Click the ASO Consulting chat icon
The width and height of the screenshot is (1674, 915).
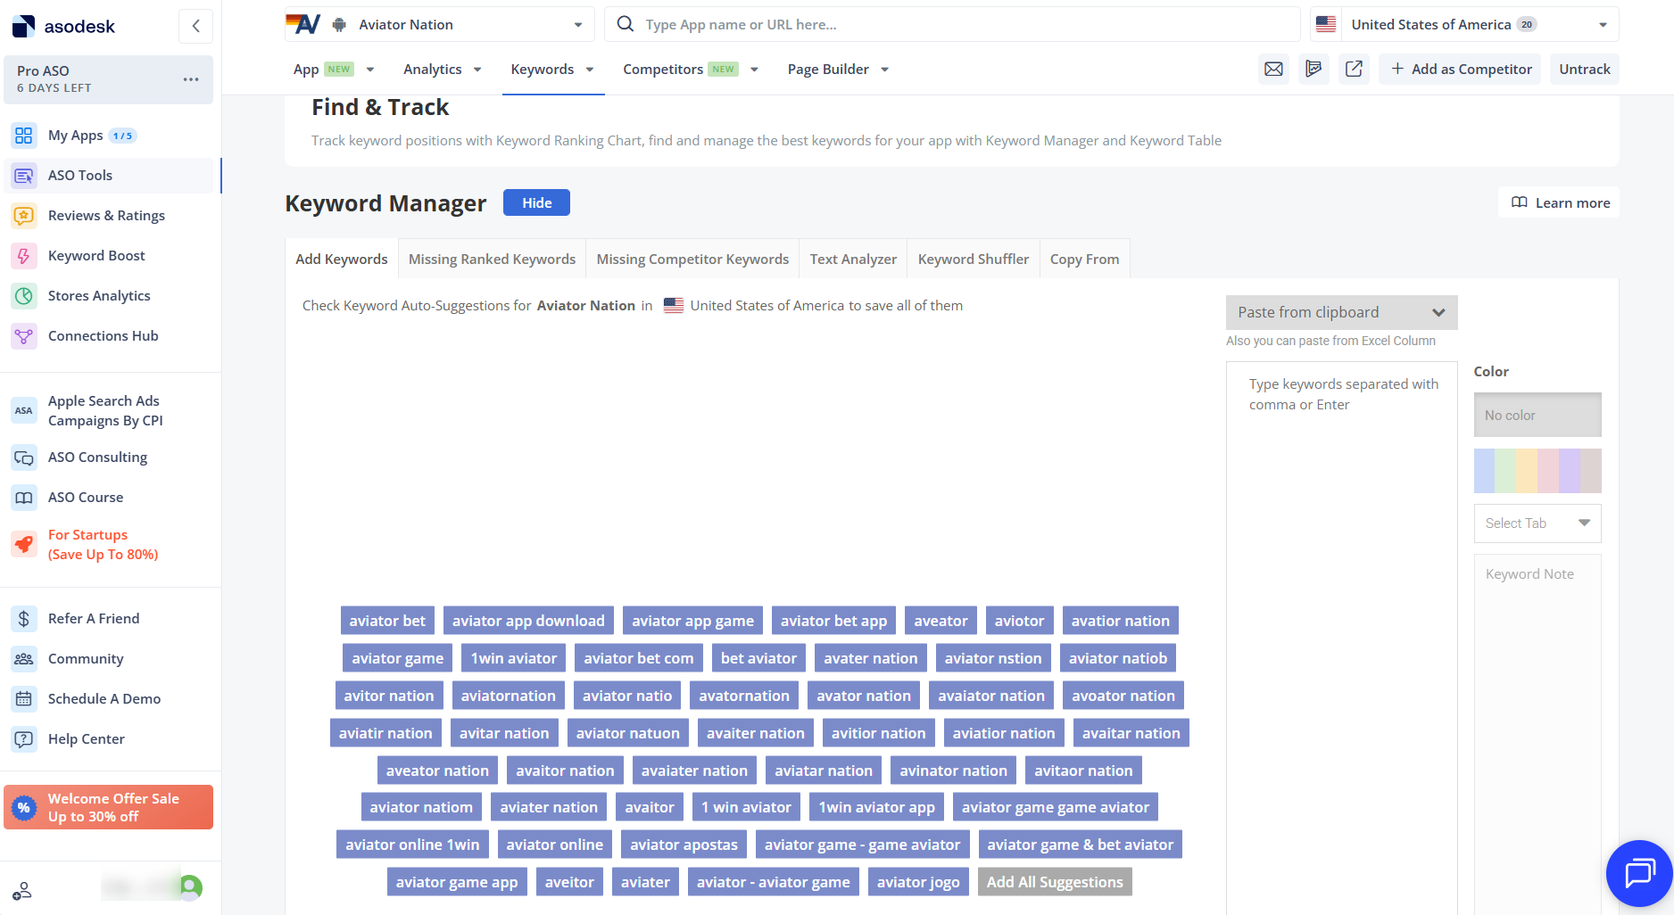pos(24,457)
